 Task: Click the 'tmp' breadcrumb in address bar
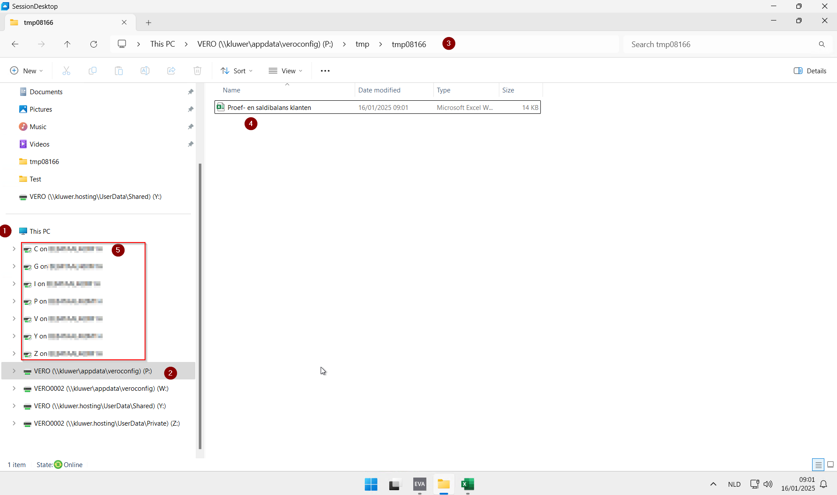coord(362,44)
